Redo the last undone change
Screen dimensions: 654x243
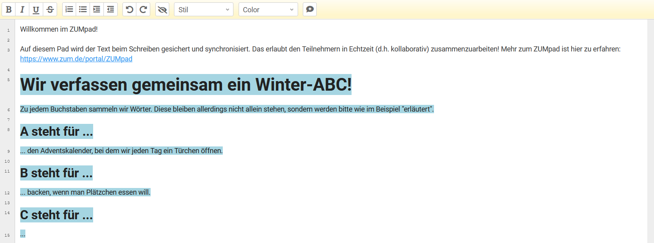[143, 9]
